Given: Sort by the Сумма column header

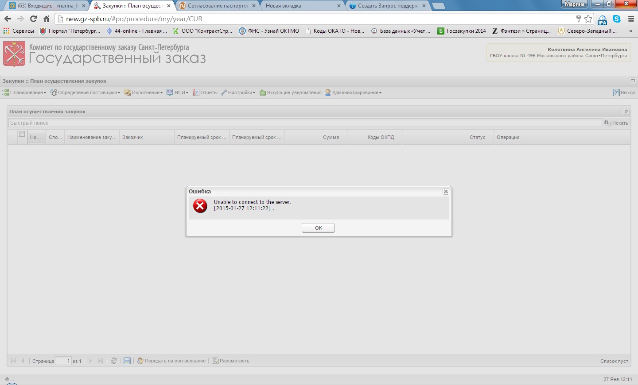Looking at the screenshot, I should click(315, 138).
